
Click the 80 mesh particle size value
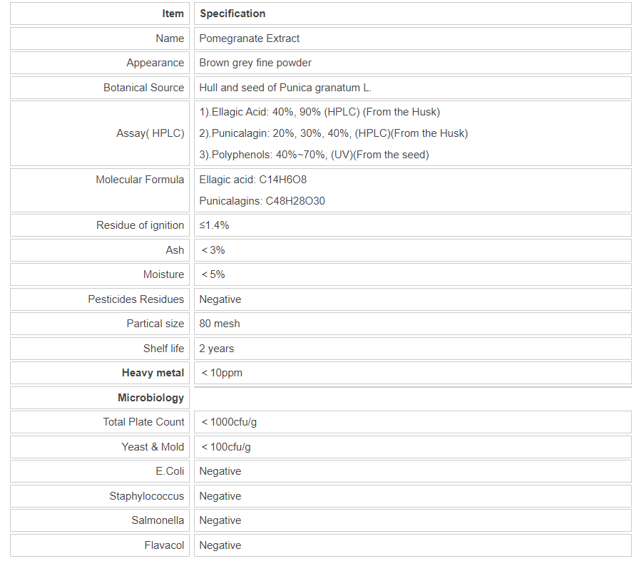(219, 324)
